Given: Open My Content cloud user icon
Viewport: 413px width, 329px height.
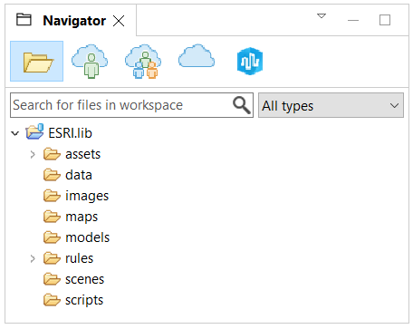Looking at the screenshot, I should pos(90,62).
